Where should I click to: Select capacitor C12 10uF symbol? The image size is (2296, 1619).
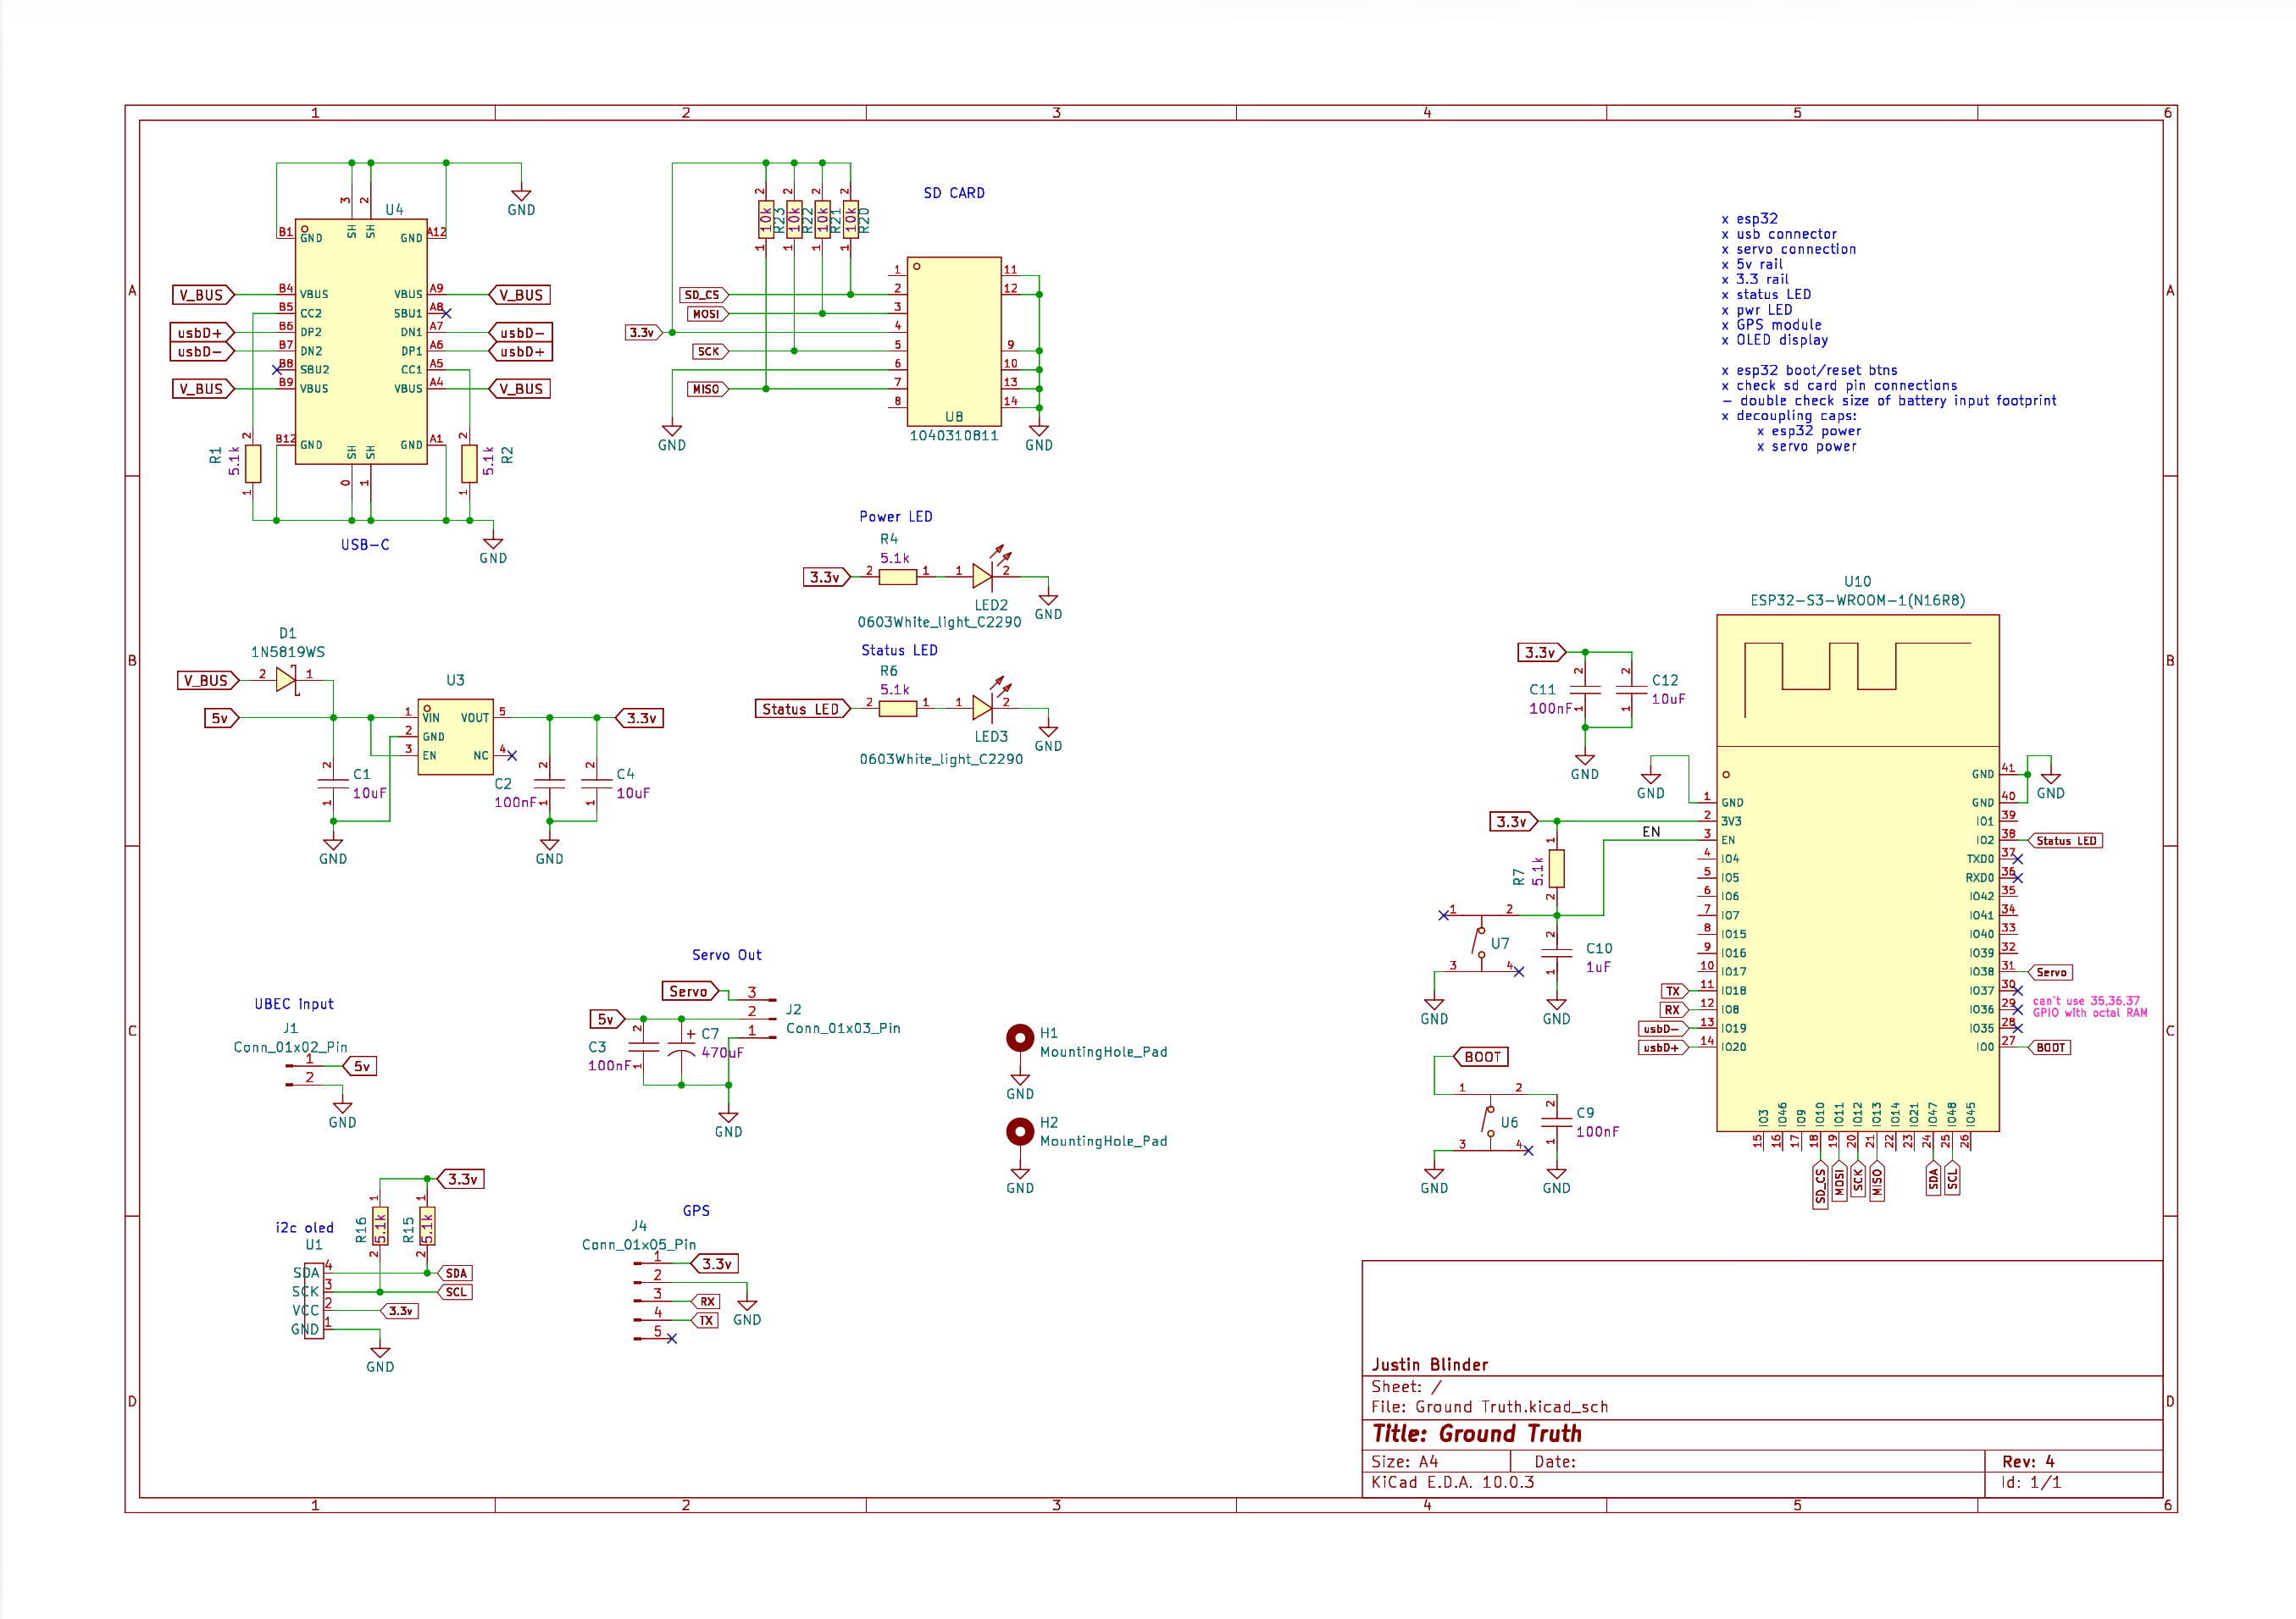[x=1631, y=689]
